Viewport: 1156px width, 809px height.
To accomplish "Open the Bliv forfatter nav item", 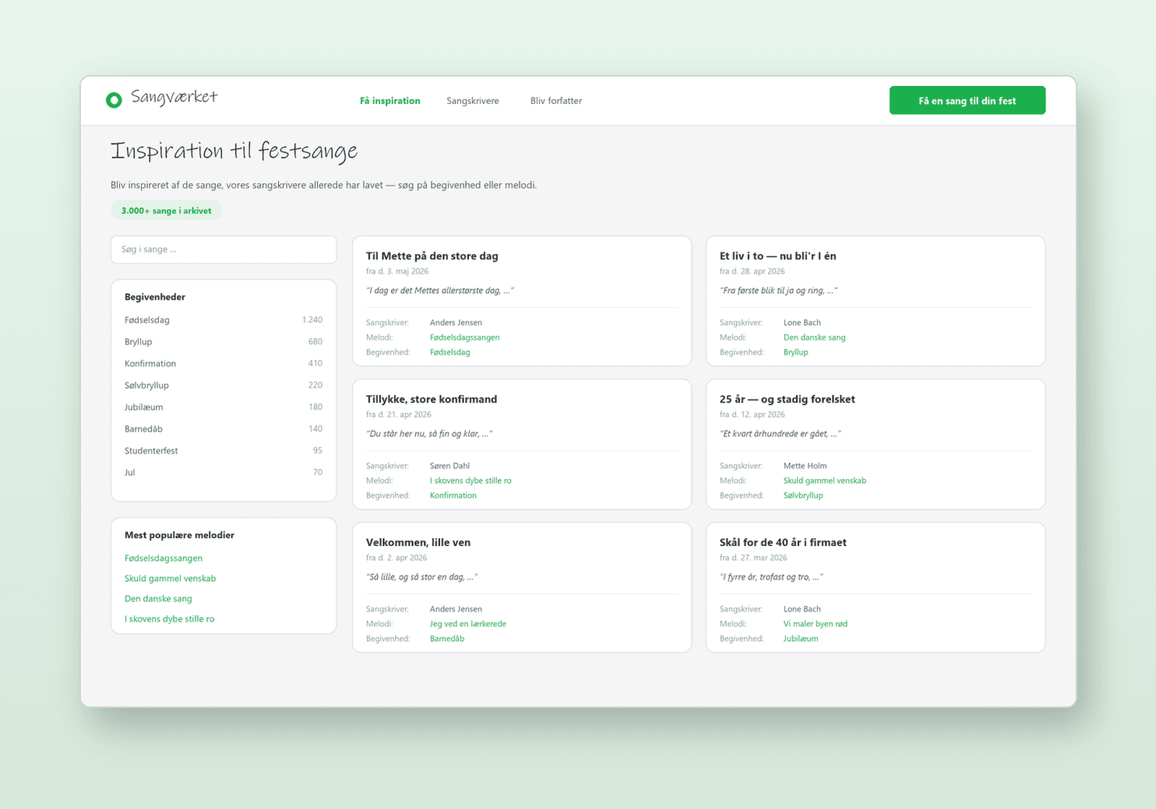I will [x=556, y=101].
